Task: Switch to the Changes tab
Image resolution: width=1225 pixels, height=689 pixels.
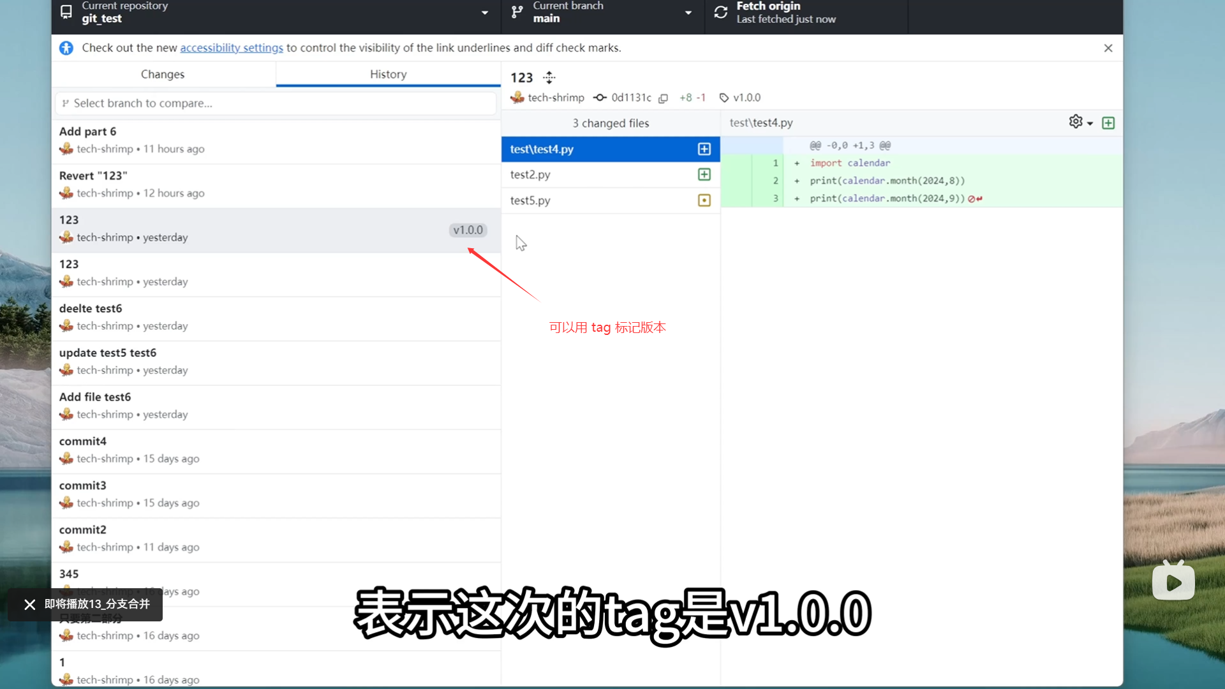Action: tap(163, 74)
